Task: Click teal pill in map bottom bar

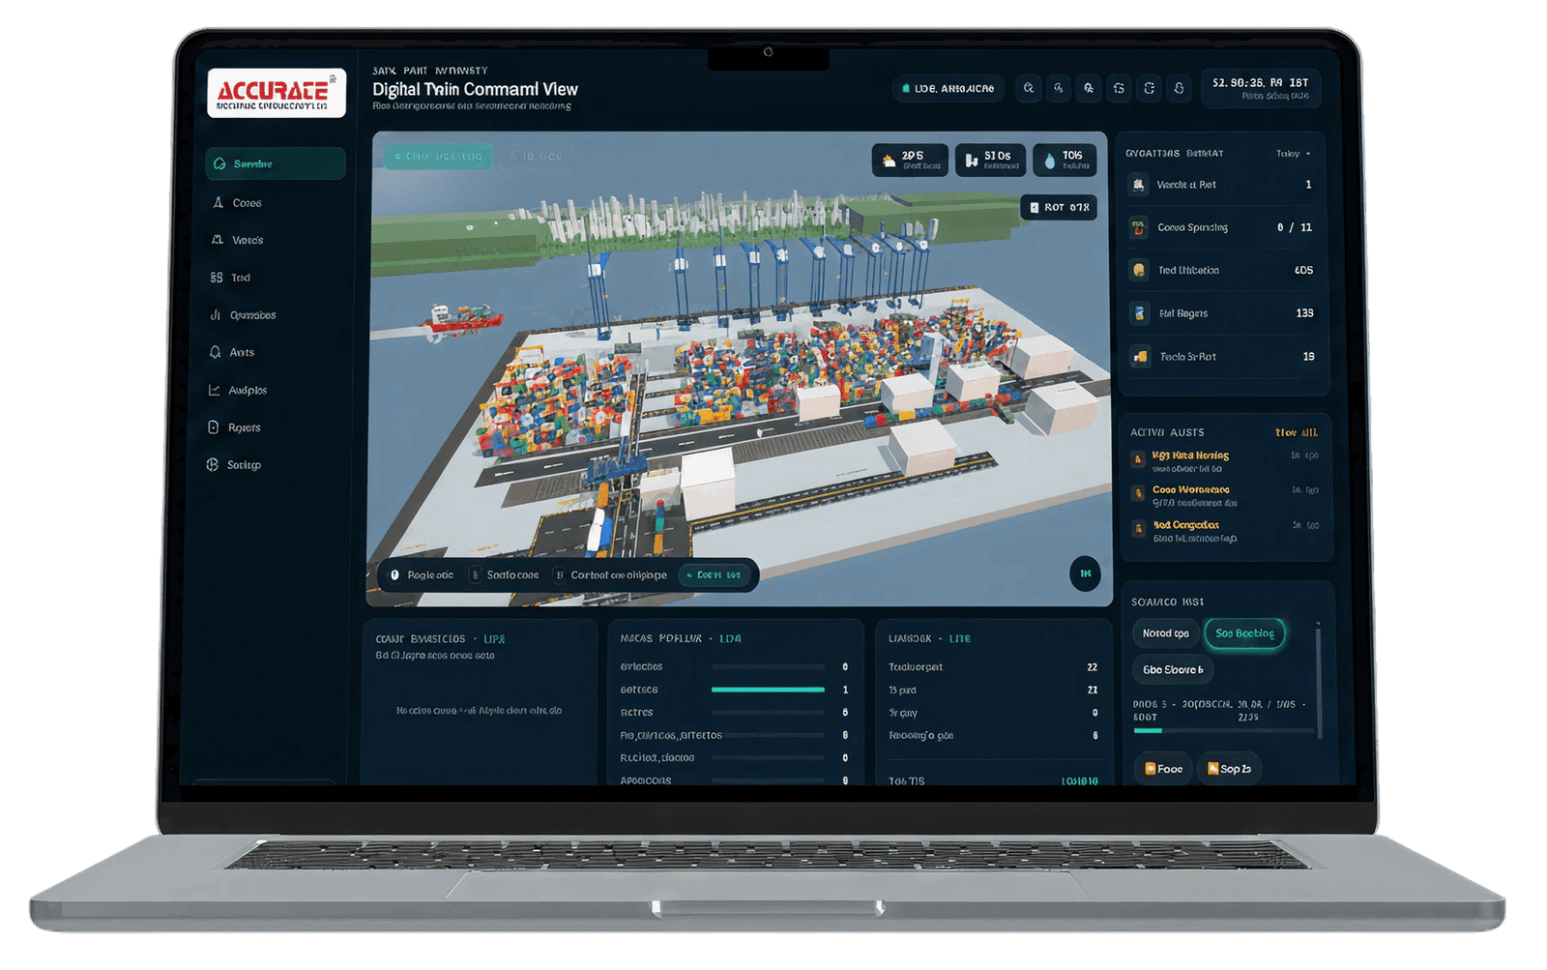Action: point(714,575)
